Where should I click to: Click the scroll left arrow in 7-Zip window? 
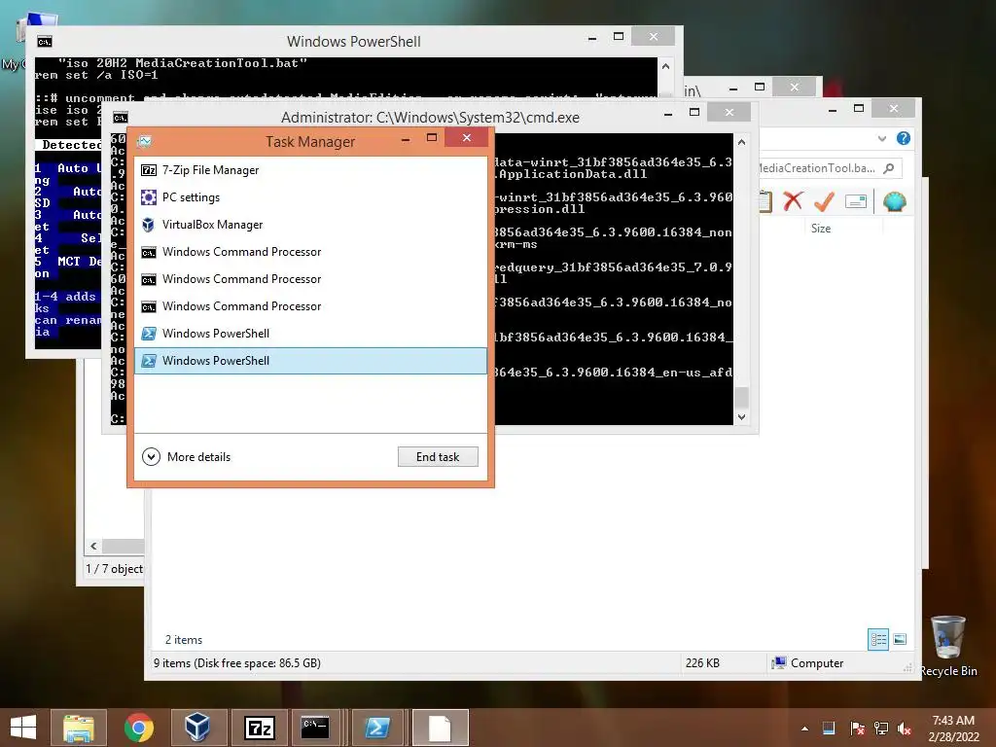tap(94, 546)
